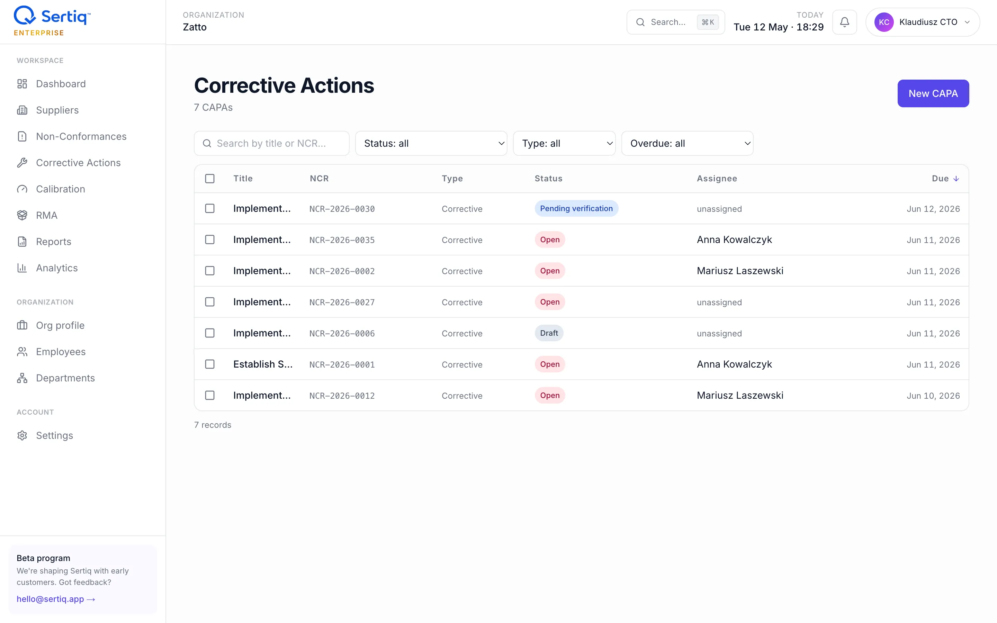Image resolution: width=997 pixels, height=623 pixels.
Task: Click NCR-2026-0012 cell
Action: coord(342,396)
